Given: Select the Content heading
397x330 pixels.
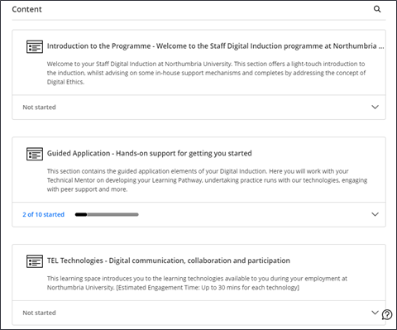Looking at the screenshot, I should [x=26, y=9].
